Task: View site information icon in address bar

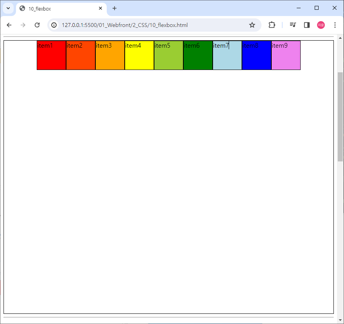Action: tap(54, 25)
